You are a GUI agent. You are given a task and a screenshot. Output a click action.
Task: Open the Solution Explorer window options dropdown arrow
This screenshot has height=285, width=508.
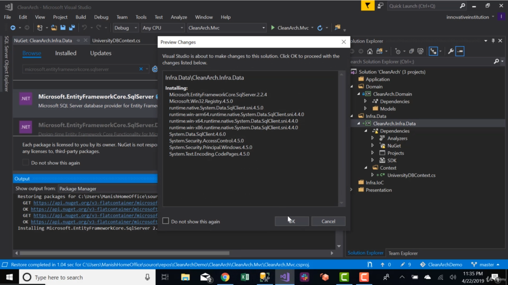pos(486,41)
